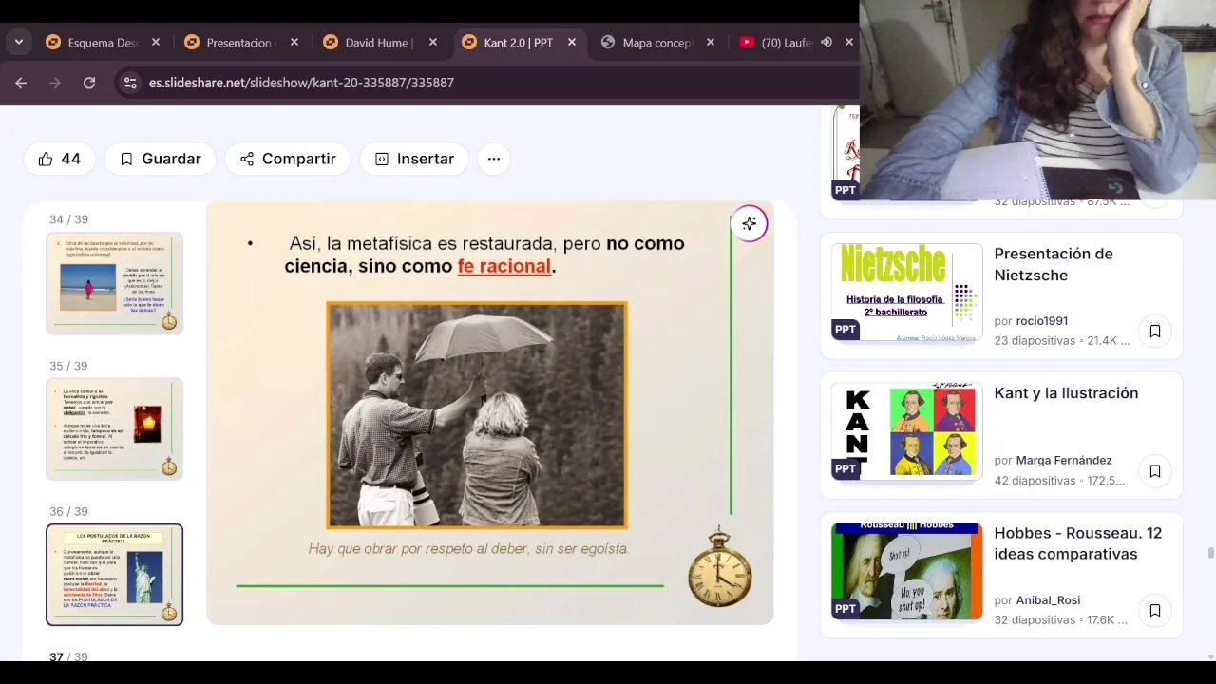Select slide 34 thumbnail with beach photo
The image size is (1216, 684).
[x=114, y=283]
